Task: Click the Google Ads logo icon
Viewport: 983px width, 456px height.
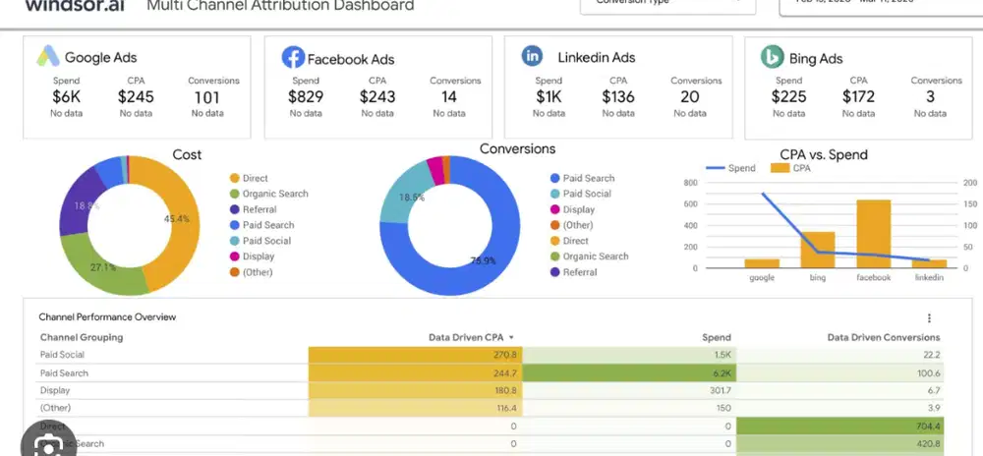Action: 49,57
